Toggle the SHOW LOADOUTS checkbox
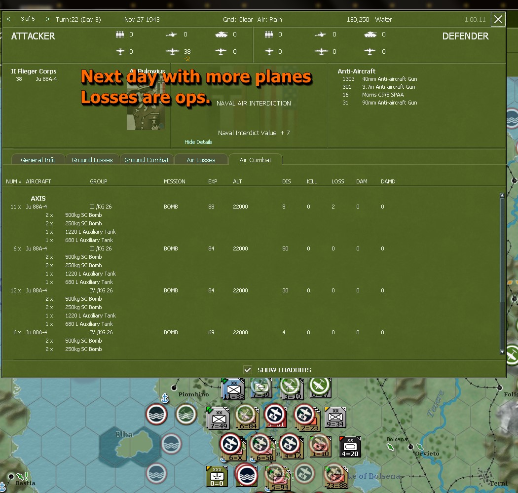The height and width of the screenshot is (493, 518). [x=247, y=370]
